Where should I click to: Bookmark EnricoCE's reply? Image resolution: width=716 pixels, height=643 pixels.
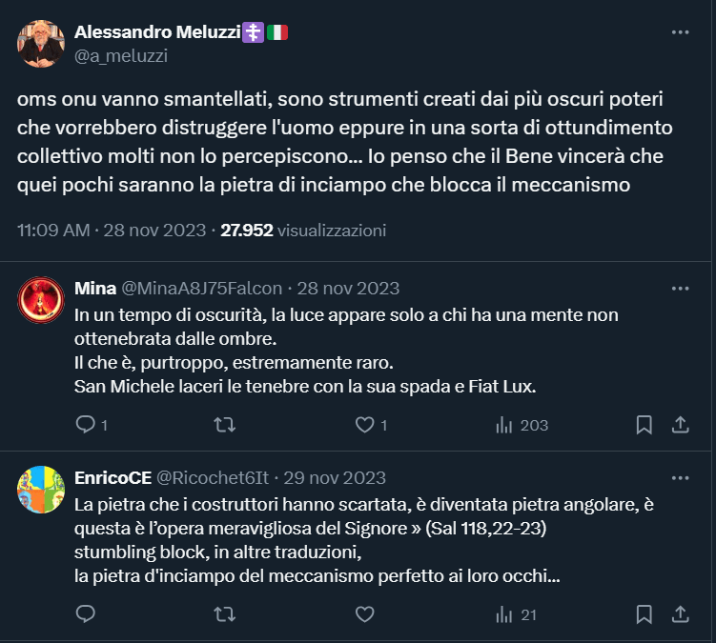click(644, 614)
